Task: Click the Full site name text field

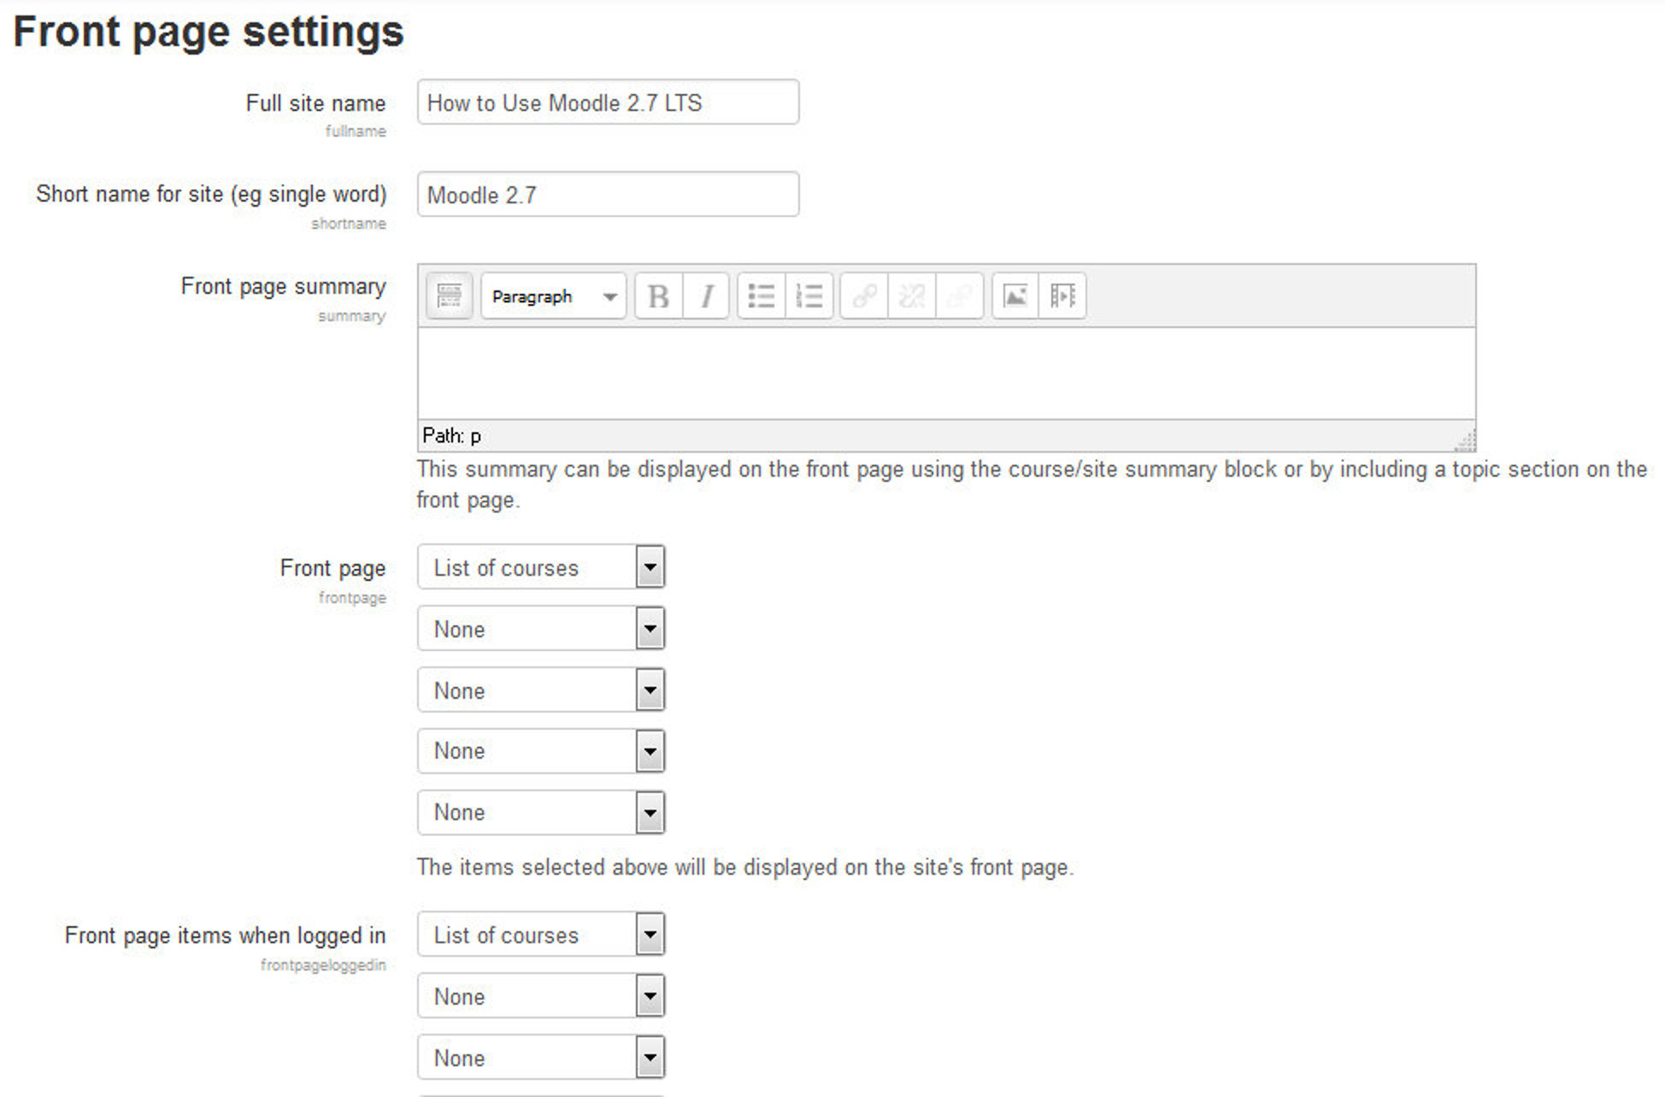Action: [x=607, y=103]
